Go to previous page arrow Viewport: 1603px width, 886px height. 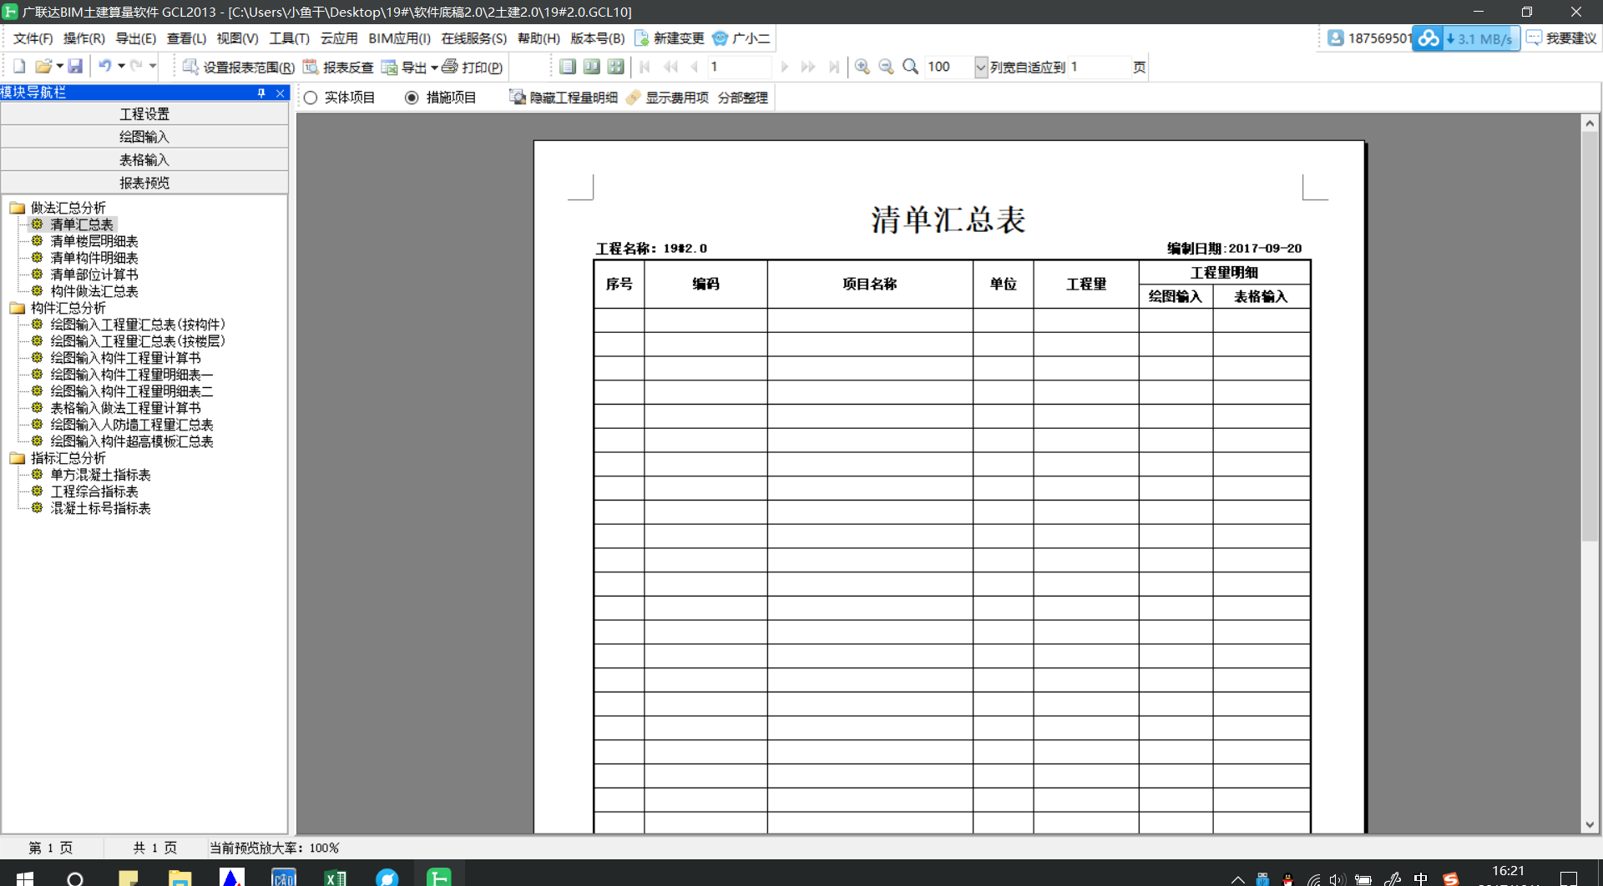(x=695, y=67)
